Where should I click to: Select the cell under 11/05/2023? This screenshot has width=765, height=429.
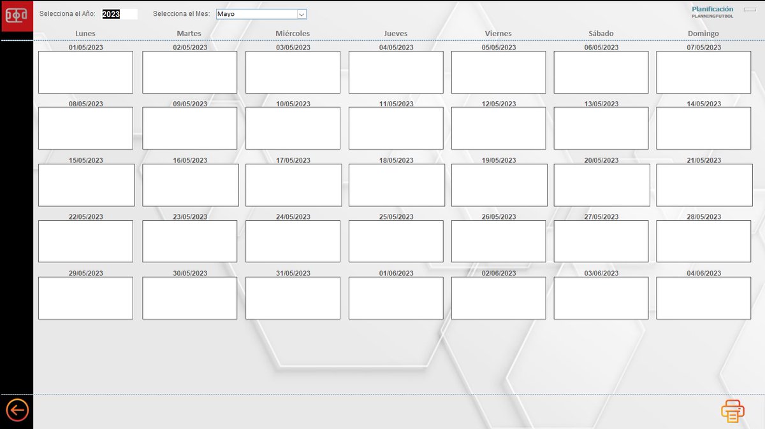click(396, 128)
